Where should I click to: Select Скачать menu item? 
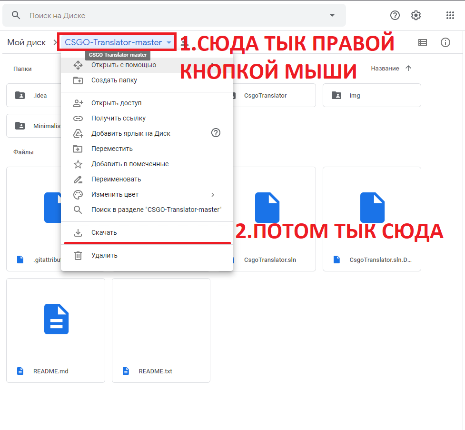tap(147, 232)
